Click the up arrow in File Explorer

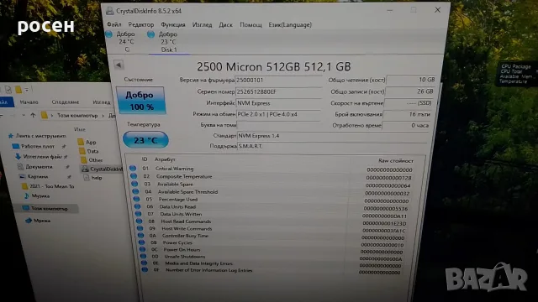(33, 115)
